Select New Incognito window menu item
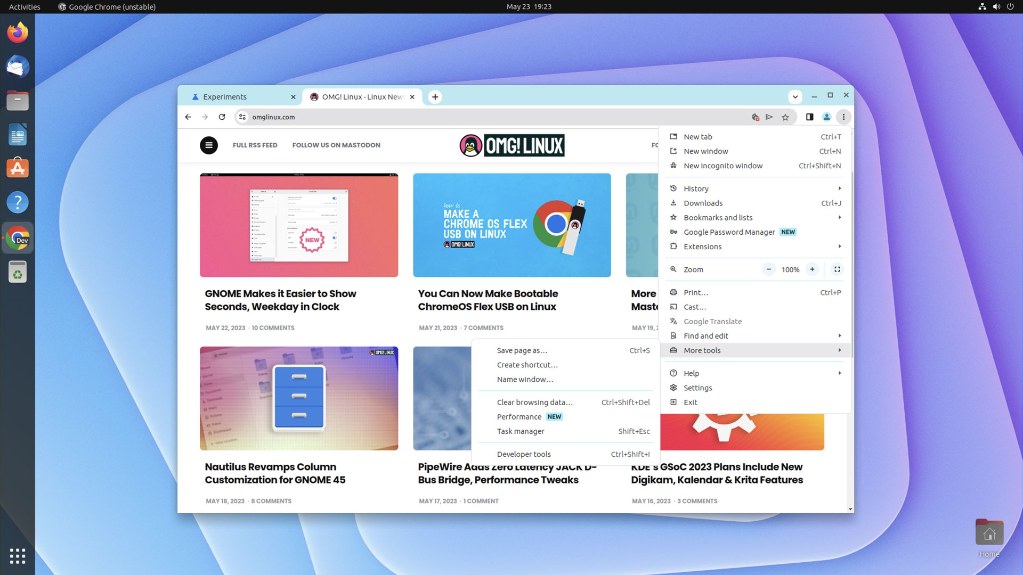1023x575 pixels. pyautogui.click(x=755, y=166)
